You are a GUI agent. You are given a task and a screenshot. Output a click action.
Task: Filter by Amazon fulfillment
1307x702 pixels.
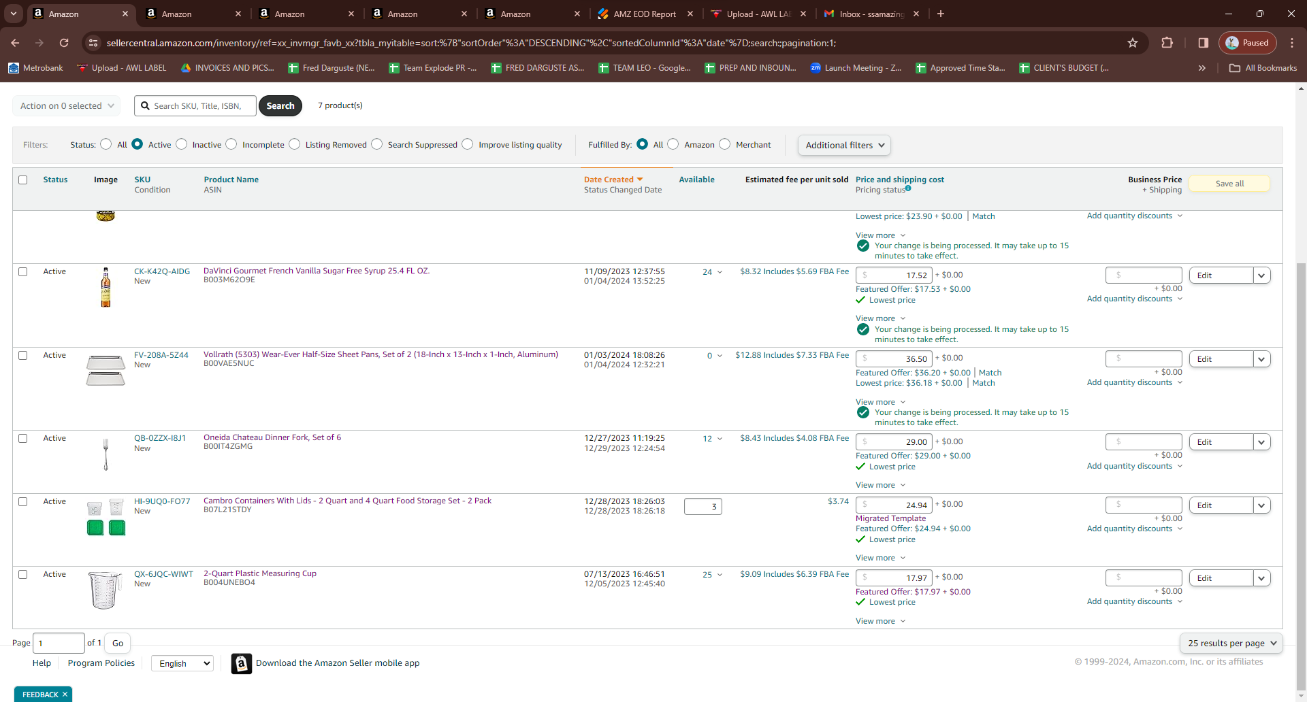pos(673,144)
